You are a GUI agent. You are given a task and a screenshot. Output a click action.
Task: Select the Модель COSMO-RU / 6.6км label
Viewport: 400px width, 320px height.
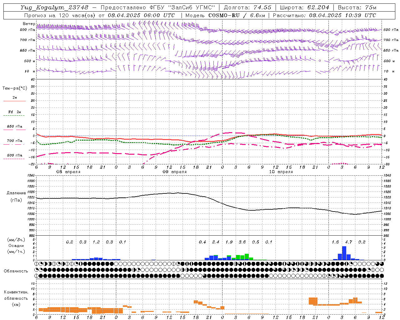pyautogui.click(x=226, y=15)
